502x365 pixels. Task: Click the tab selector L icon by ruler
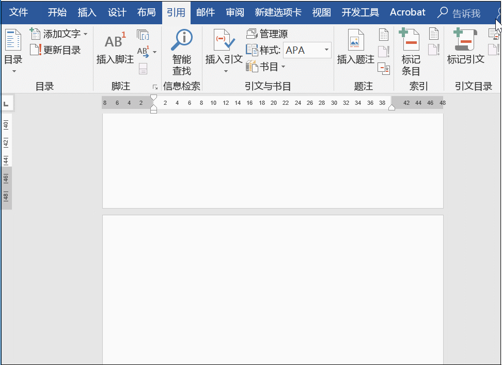pyautogui.click(x=6, y=104)
